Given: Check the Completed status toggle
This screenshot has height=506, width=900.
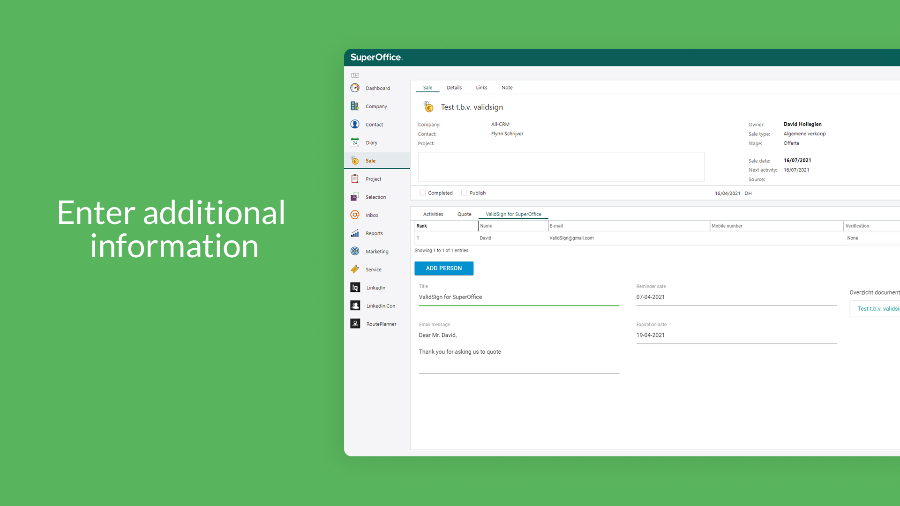Looking at the screenshot, I should (422, 193).
